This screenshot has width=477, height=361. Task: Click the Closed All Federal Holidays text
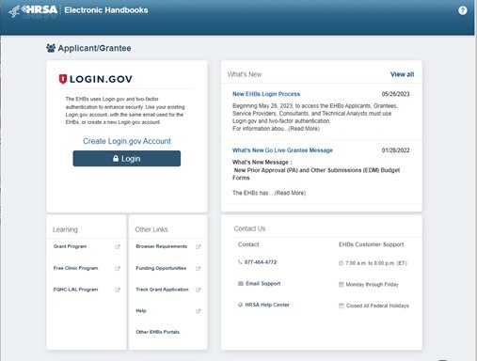(x=377, y=306)
